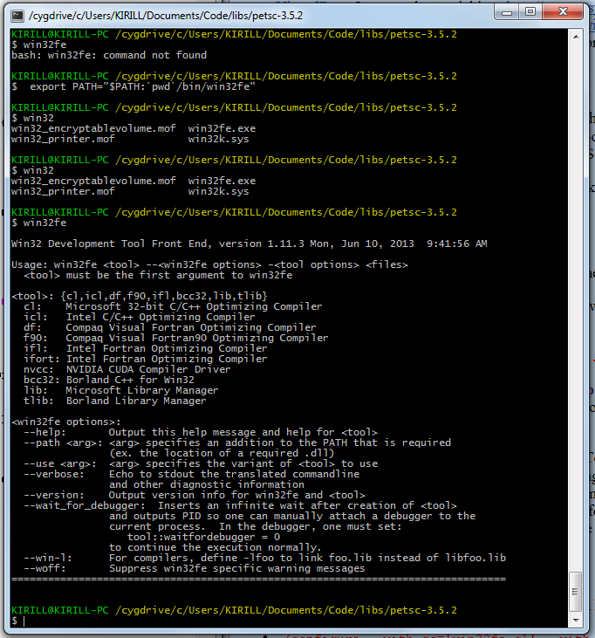Image resolution: width=595 pixels, height=638 pixels.
Task: Click the 'ifort: Intel Fortran' line
Action: [x=145, y=359]
